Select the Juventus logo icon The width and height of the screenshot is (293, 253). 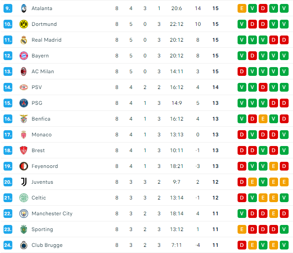pos(24,182)
